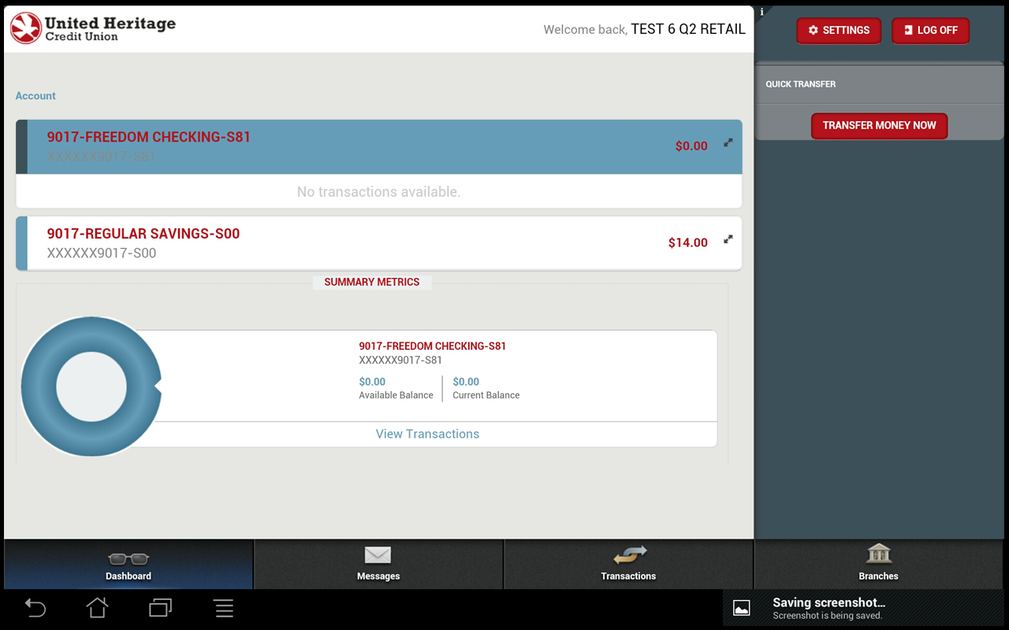This screenshot has width=1009, height=630.
Task: Click the blue donut chart
Action: (x=91, y=387)
